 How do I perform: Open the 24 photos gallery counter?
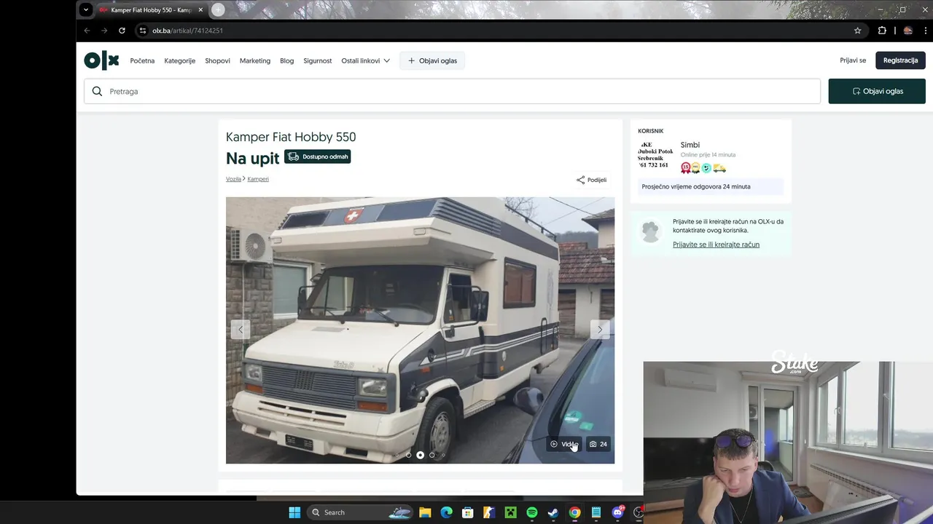tap(598, 444)
